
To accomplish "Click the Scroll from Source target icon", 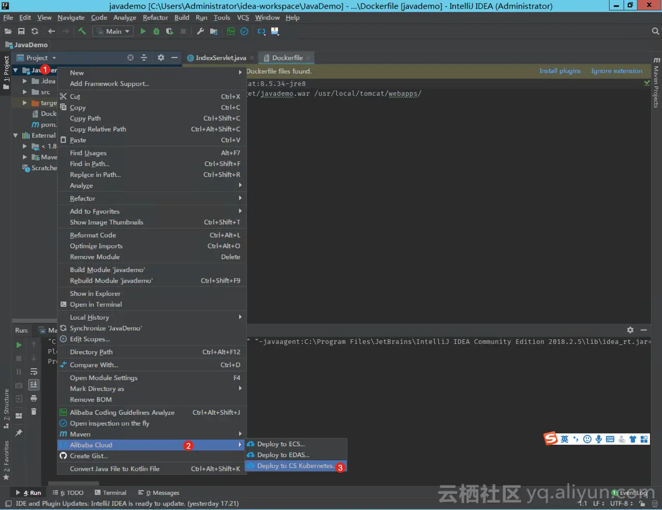I will [x=130, y=58].
